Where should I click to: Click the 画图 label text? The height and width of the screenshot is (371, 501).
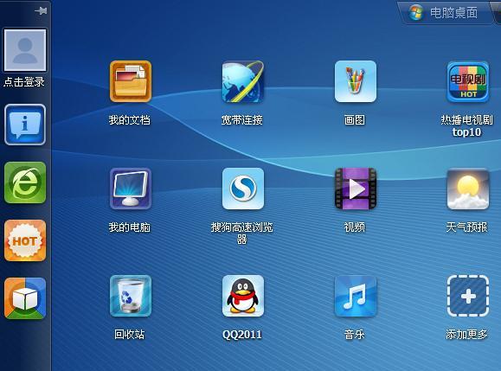tap(355, 120)
